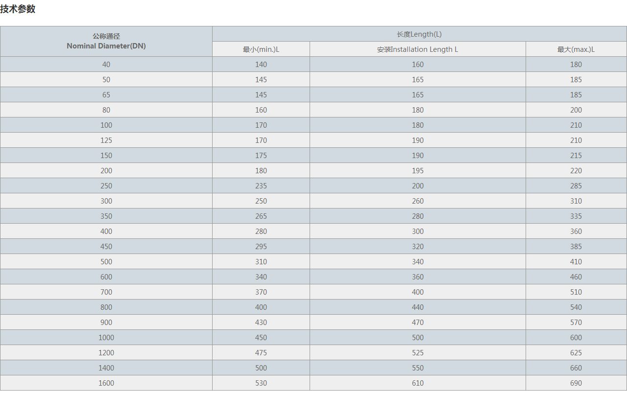Viewport: 627px width, 394px height.
Task: Click minimum length value 235 for DN 250
Action: [261, 186]
